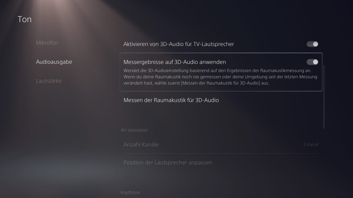The image size is (353, 198).
Task: Click the bracketed Messen der Raumakustik reference
Action: (x=220, y=83)
